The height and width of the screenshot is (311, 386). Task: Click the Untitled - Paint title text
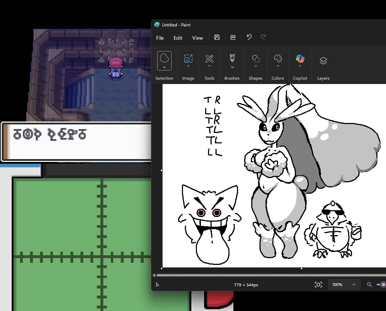click(176, 25)
